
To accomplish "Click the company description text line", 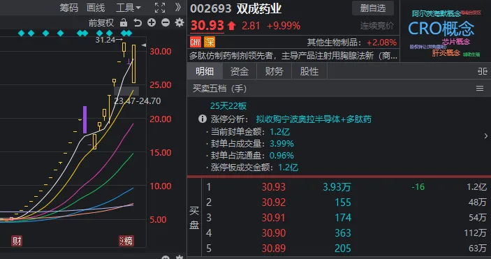I will [x=293, y=56].
